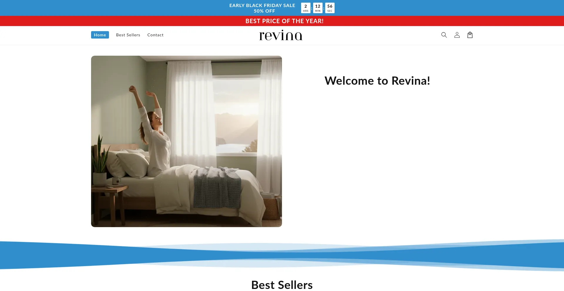The height and width of the screenshot is (291, 564).
Task: Click the Best Price of the Year banner
Action: [284, 21]
